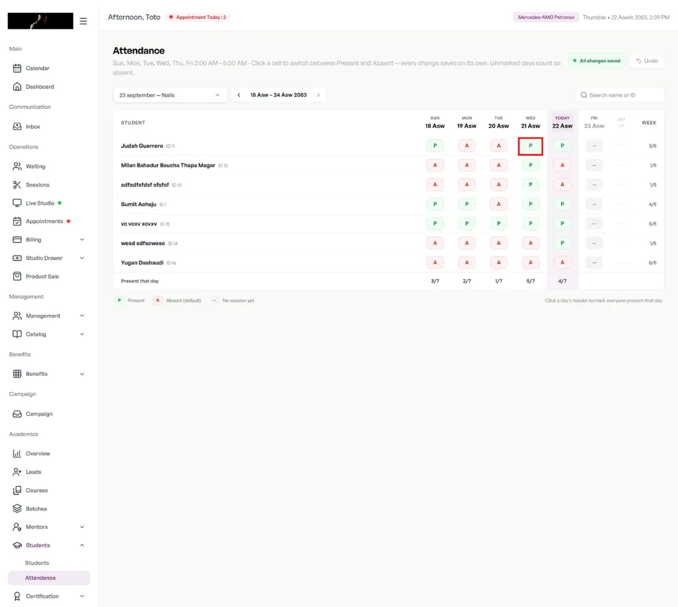Image resolution: width=678 pixels, height=607 pixels.
Task: Open the hamburger sidebar menu
Action: tap(83, 21)
